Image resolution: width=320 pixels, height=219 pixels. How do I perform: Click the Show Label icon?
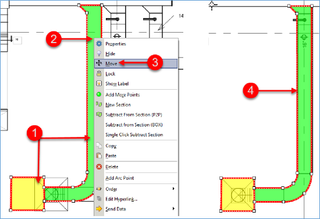pos(99,83)
